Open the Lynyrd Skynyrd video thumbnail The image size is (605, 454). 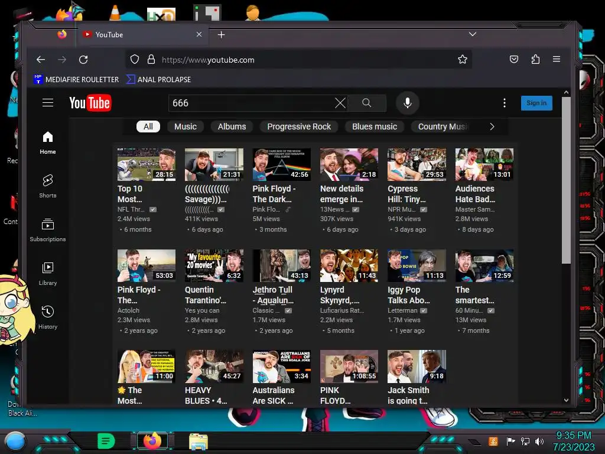349,265
